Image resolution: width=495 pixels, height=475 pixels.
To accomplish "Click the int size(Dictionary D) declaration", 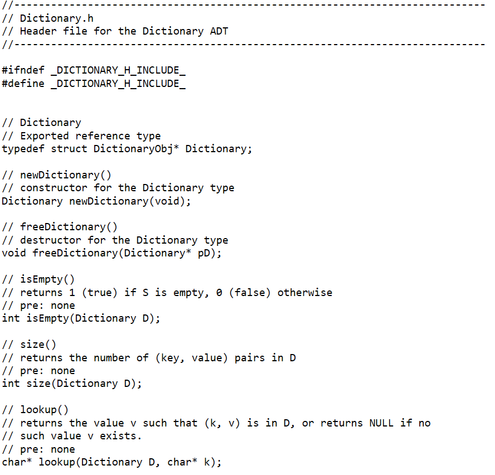I will (x=72, y=384).
